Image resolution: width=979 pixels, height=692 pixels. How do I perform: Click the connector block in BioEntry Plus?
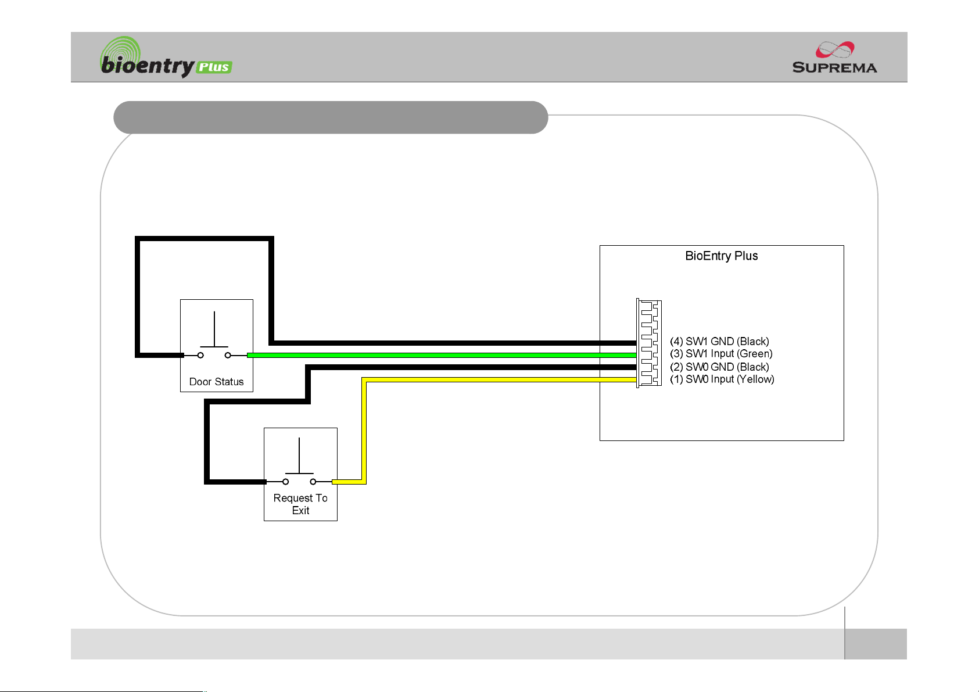click(649, 343)
